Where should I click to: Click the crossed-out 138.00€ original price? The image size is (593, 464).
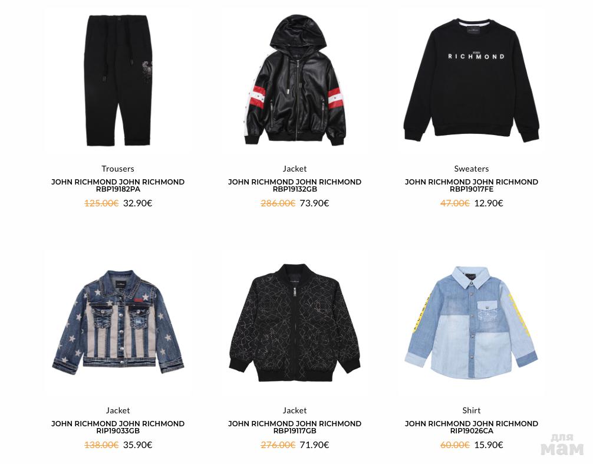coord(101,445)
